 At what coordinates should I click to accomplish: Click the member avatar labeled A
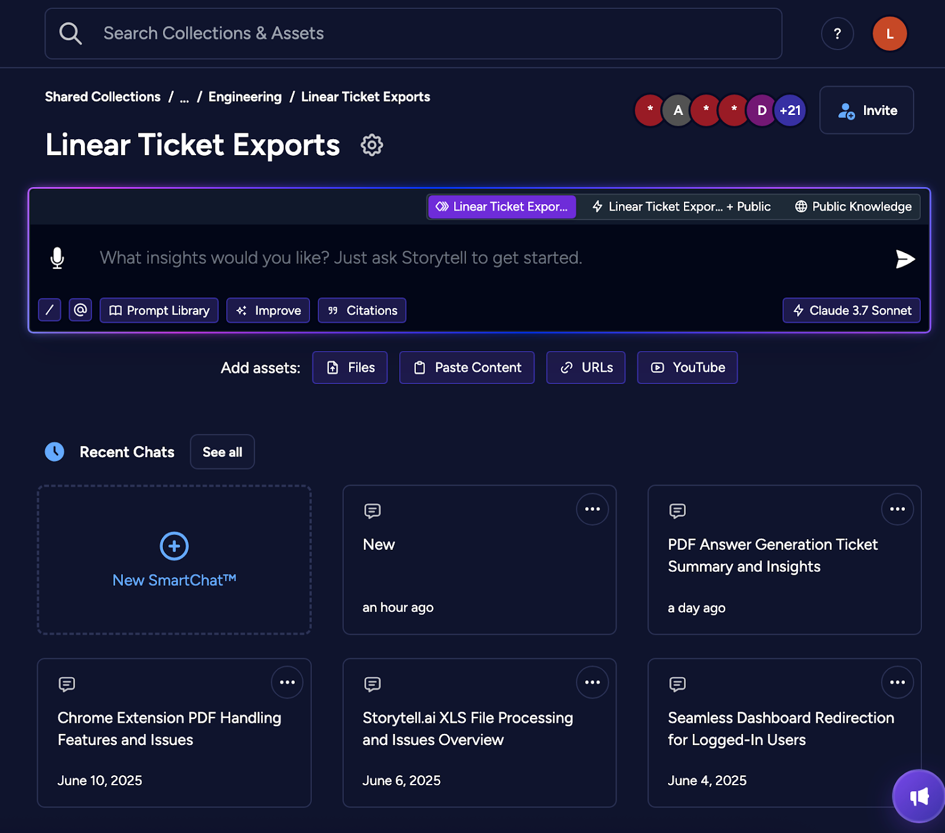tap(678, 110)
